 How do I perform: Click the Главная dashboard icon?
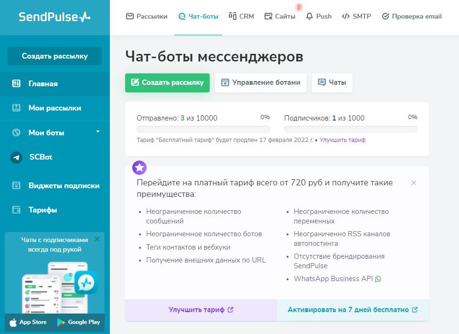(16, 84)
